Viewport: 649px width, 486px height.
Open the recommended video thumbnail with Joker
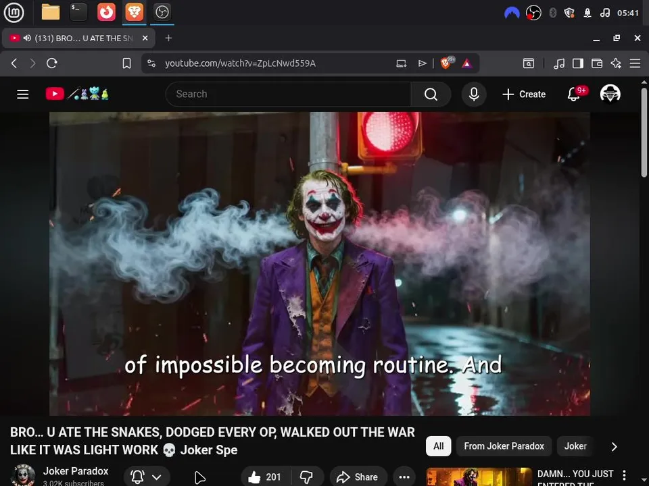[479, 477]
